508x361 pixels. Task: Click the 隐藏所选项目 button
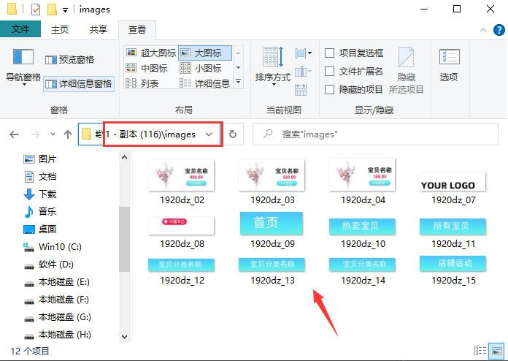coord(406,70)
